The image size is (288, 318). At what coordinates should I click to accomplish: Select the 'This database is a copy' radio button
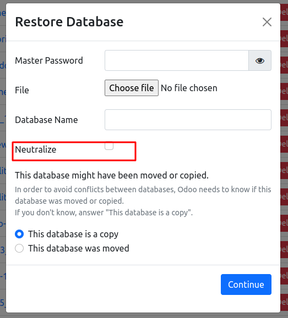pyautogui.click(x=19, y=234)
